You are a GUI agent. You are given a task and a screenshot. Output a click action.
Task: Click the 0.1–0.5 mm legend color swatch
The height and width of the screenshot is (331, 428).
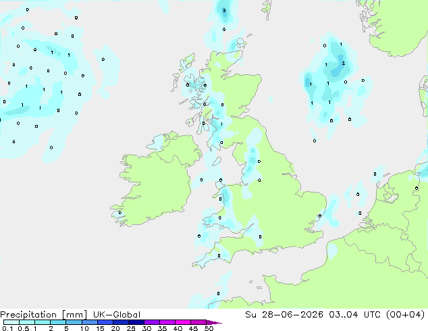[11, 322]
